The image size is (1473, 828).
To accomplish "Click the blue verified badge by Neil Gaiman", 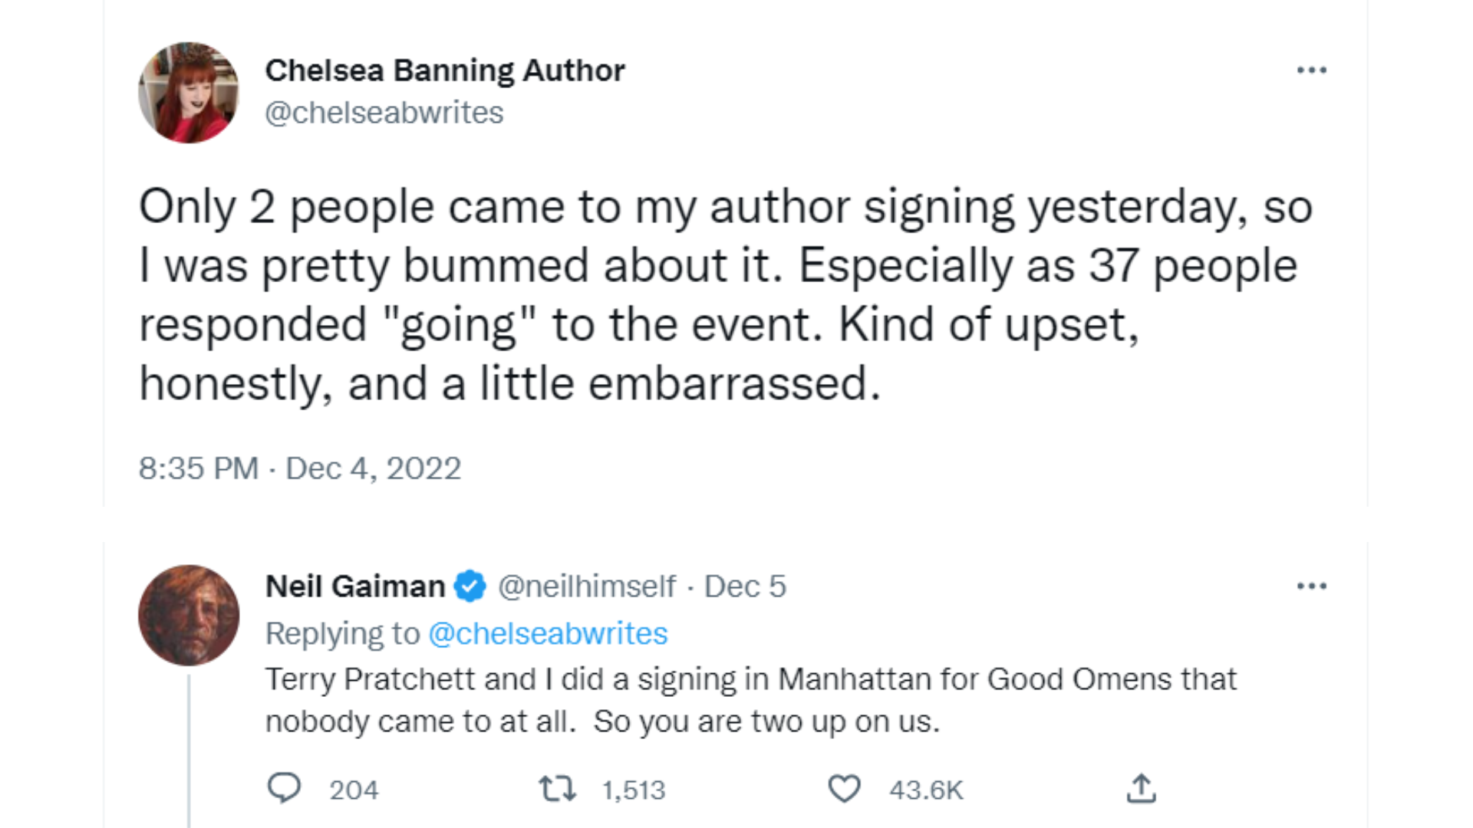I will pos(470,586).
